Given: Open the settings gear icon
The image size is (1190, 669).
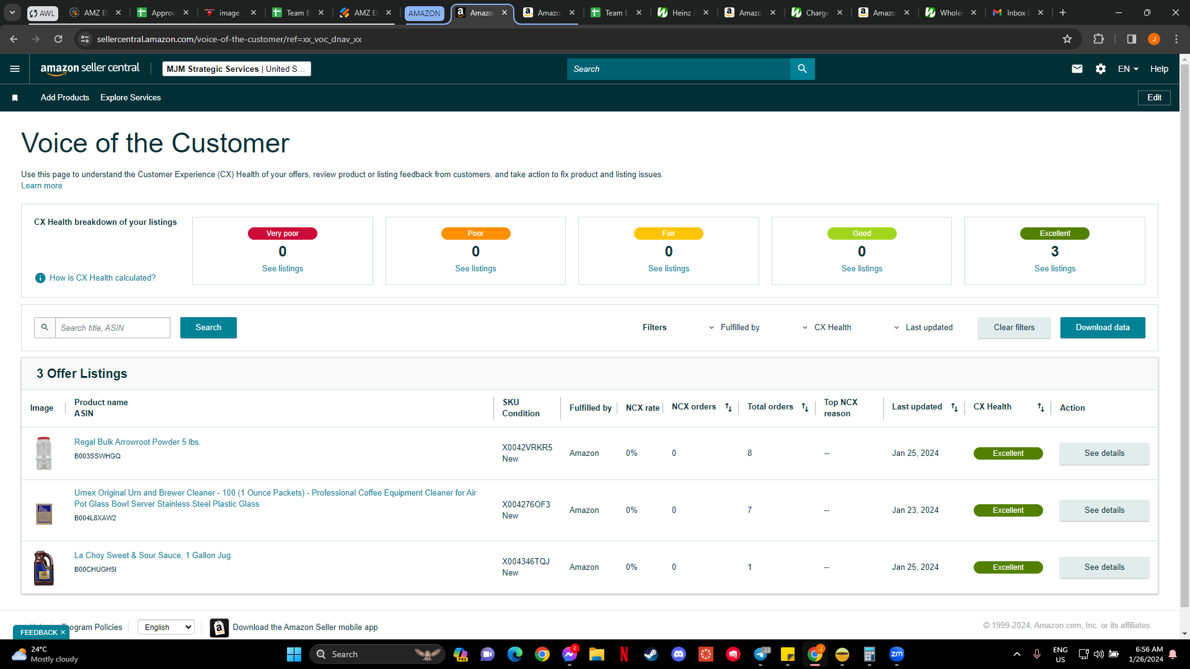Looking at the screenshot, I should tap(1101, 69).
